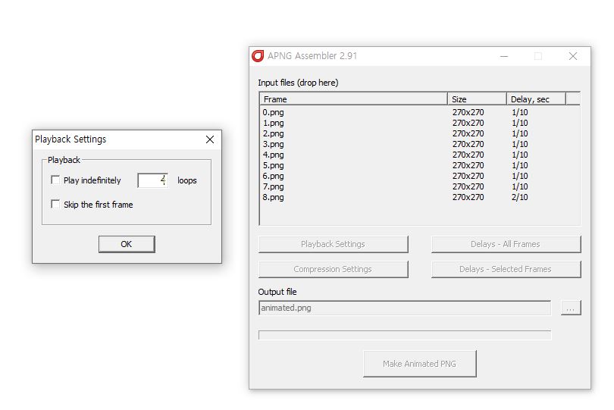Click Delays - Selected Frames button

[506, 269]
